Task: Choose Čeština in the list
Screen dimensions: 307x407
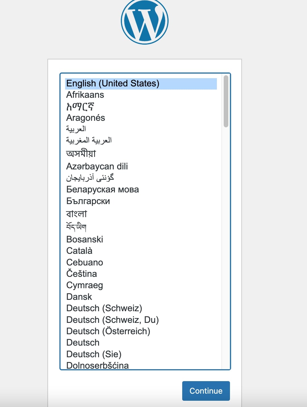Action: click(82, 274)
